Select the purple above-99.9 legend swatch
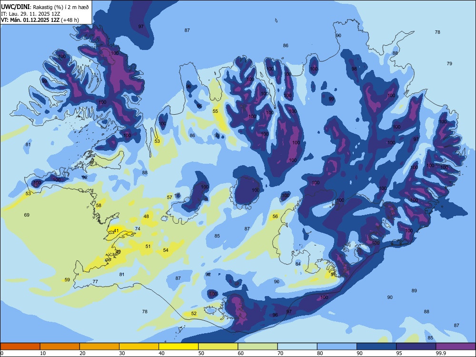The height and width of the screenshot is (357, 476). click(456, 347)
